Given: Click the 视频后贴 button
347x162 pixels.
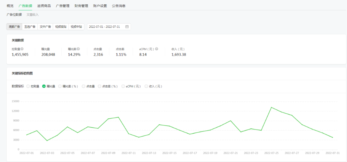Looking at the screenshot, I should point(61,27).
